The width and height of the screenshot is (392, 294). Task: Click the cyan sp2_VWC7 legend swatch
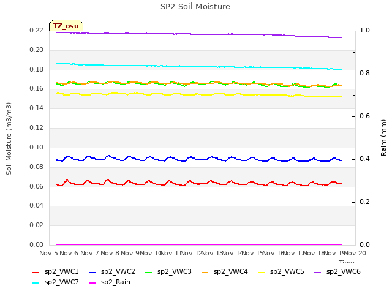point(36,283)
